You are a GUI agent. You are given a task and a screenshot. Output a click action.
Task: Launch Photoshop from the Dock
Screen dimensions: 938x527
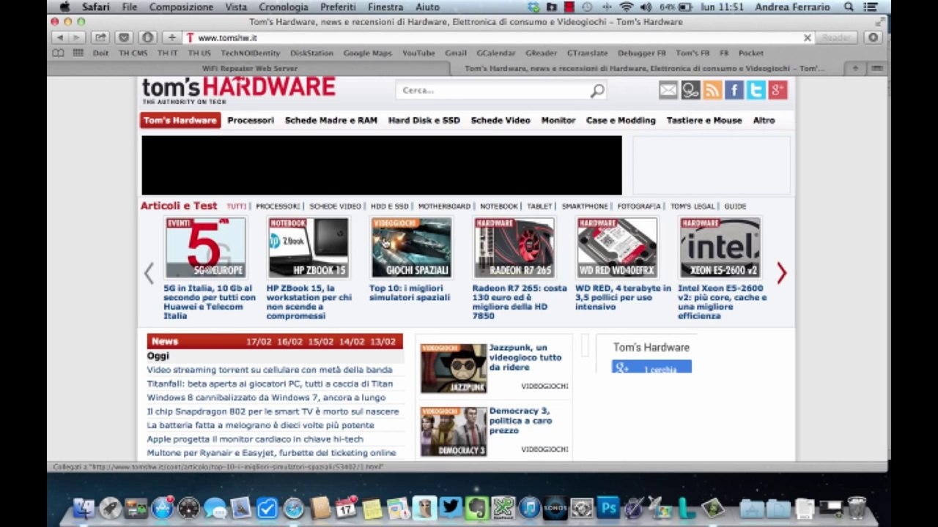coord(608,508)
